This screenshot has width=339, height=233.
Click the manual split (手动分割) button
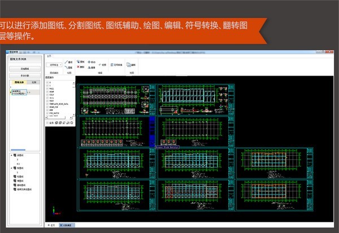tap(25, 76)
